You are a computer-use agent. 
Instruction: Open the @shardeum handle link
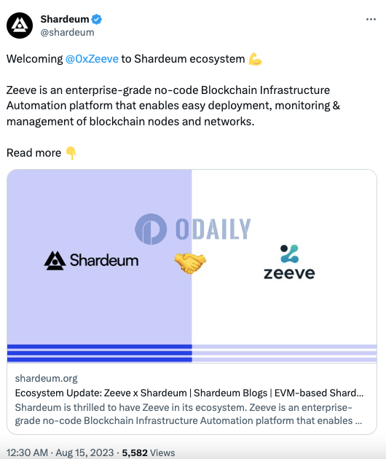[67, 33]
